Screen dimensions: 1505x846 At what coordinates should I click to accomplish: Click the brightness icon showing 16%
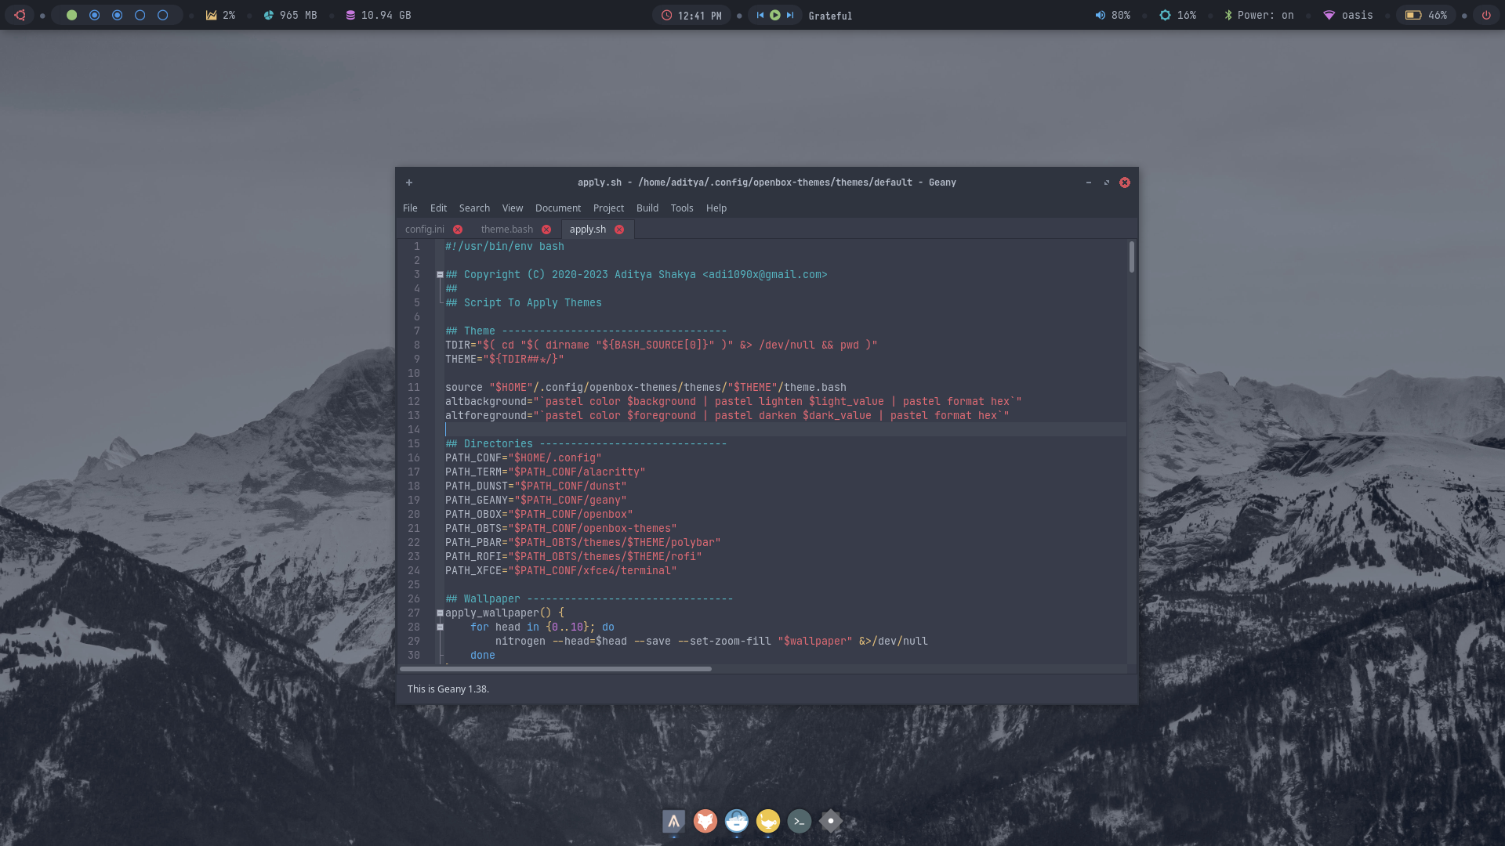coord(1165,15)
